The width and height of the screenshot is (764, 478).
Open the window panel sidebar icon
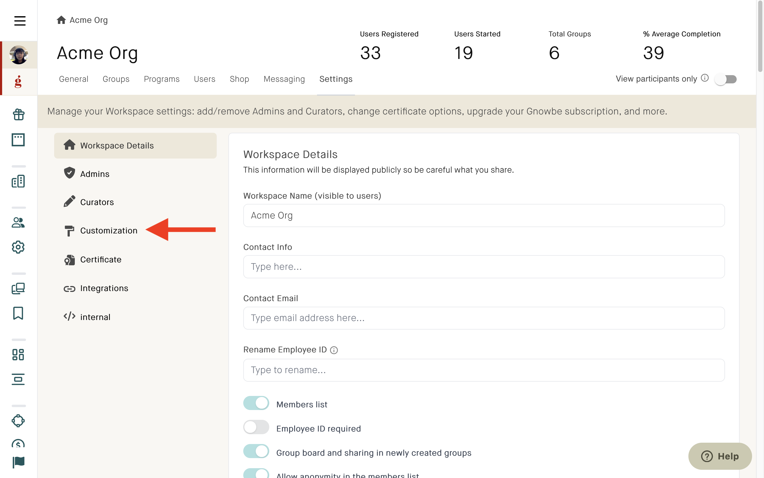tap(18, 140)
